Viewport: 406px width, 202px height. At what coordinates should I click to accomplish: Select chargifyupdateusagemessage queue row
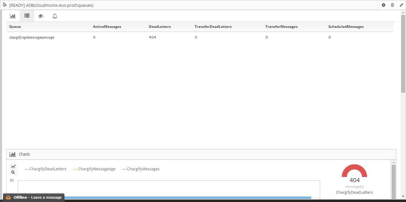pos(200,37)
